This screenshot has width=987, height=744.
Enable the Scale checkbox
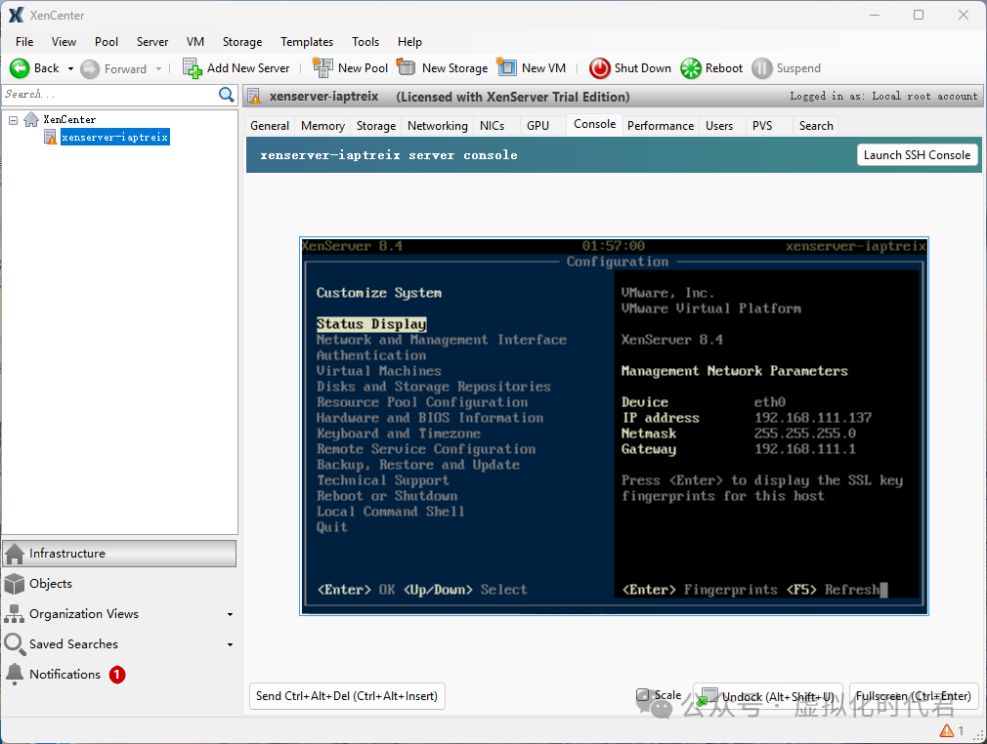(x=643, y=696)
